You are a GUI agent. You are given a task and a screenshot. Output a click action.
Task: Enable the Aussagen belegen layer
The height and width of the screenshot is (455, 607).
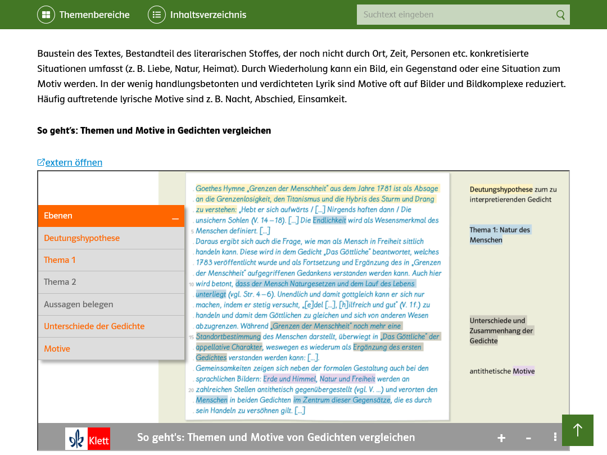[x=111, y=304]
